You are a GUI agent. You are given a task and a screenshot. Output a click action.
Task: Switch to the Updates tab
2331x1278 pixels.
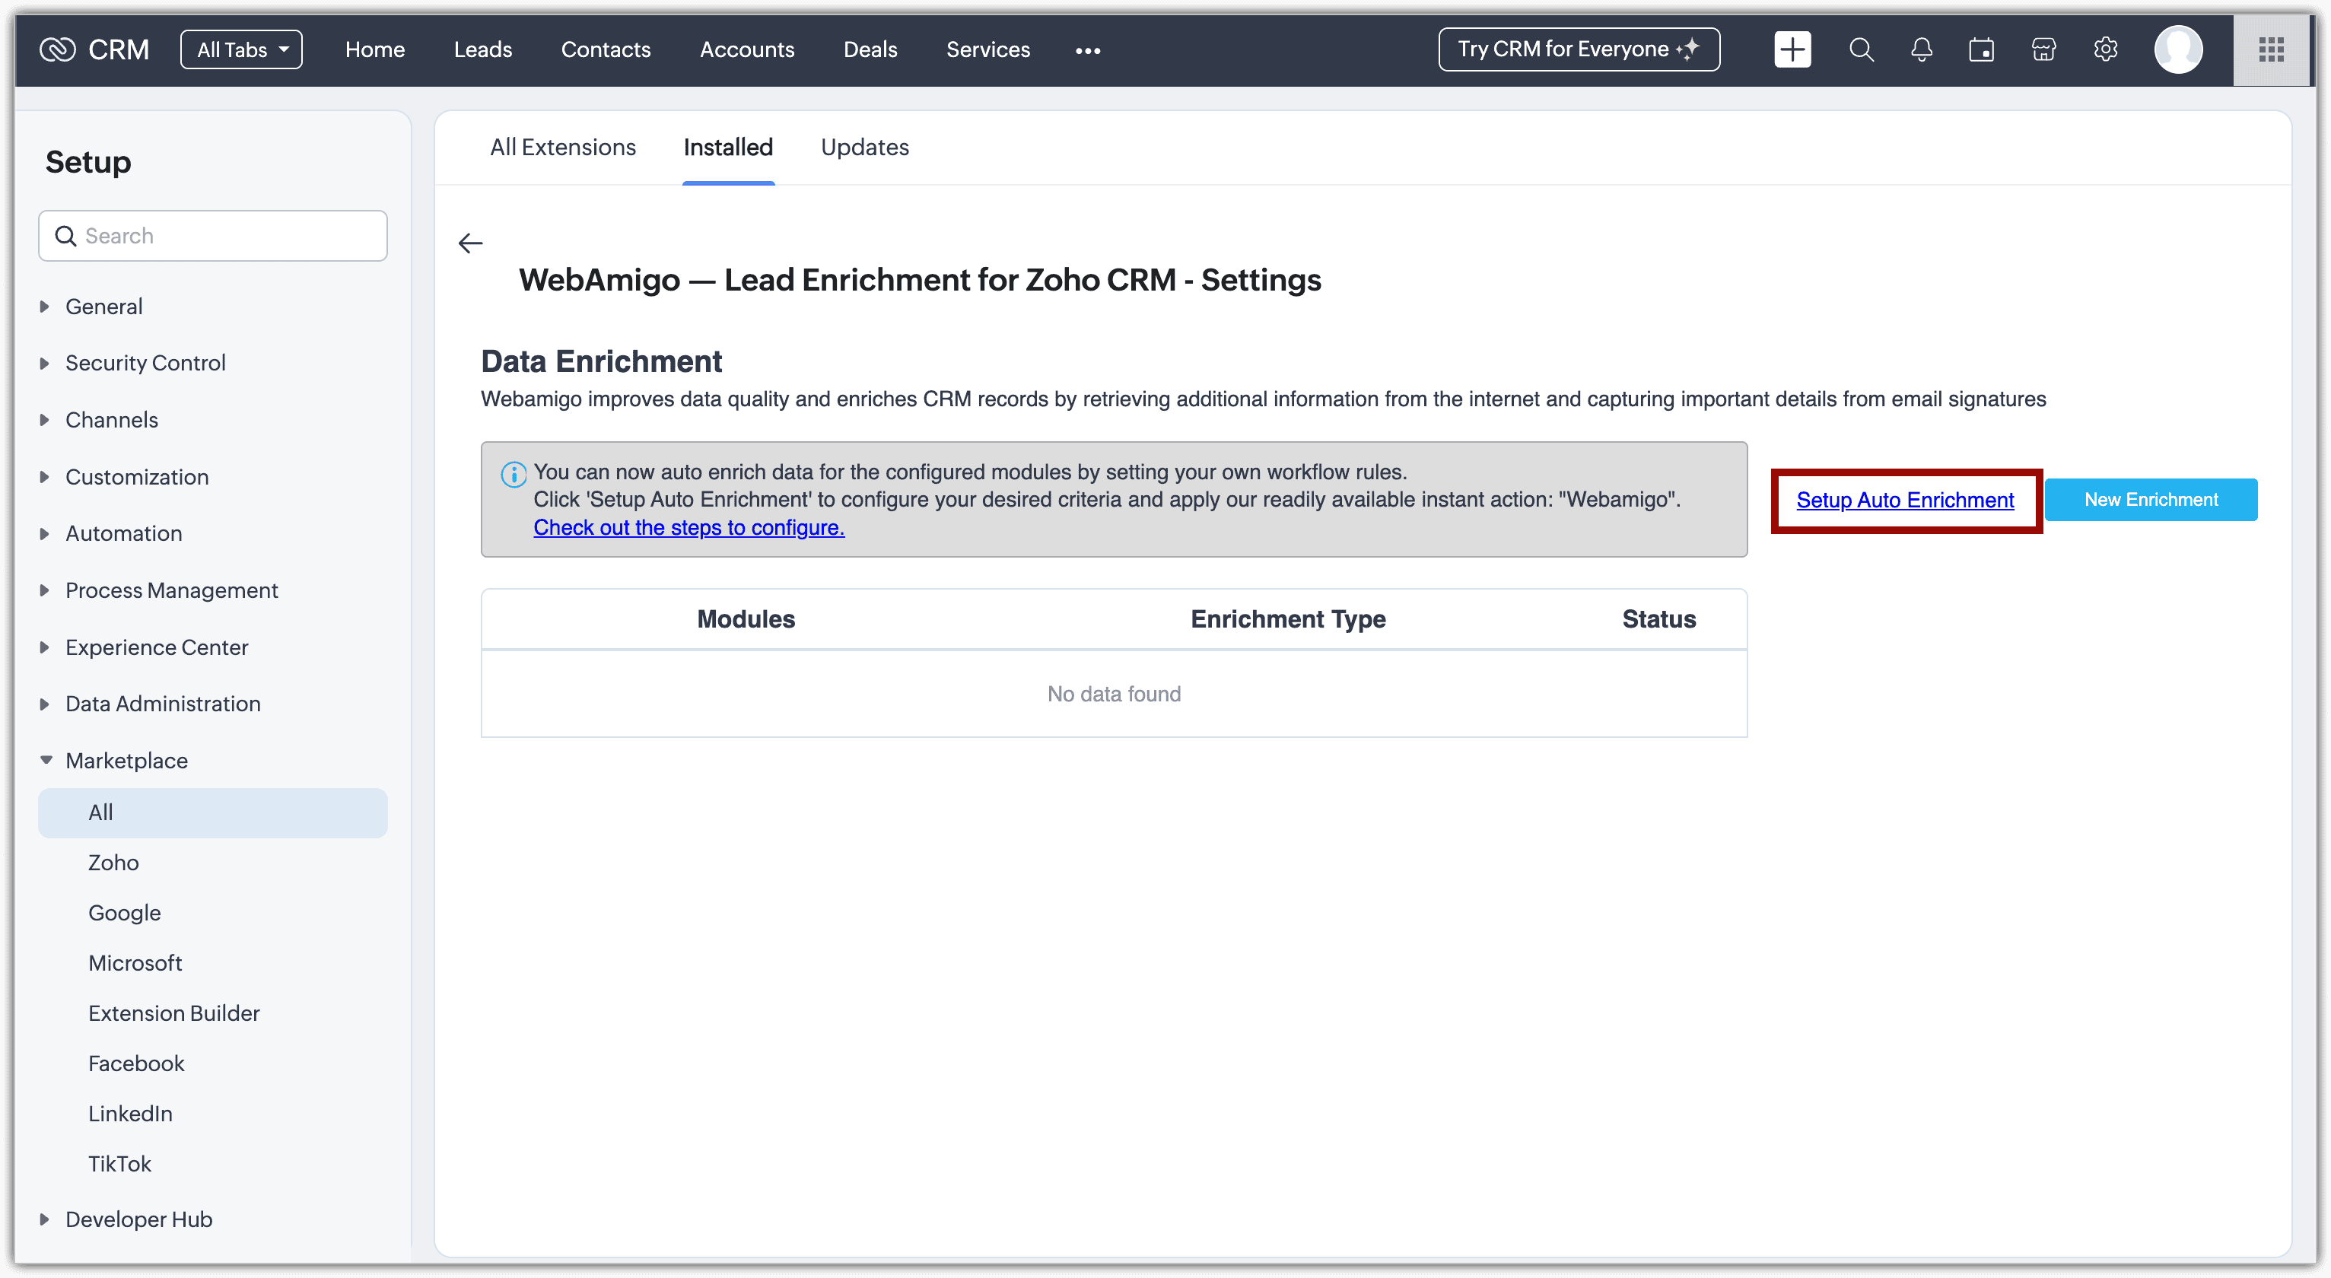click(864, 148)
